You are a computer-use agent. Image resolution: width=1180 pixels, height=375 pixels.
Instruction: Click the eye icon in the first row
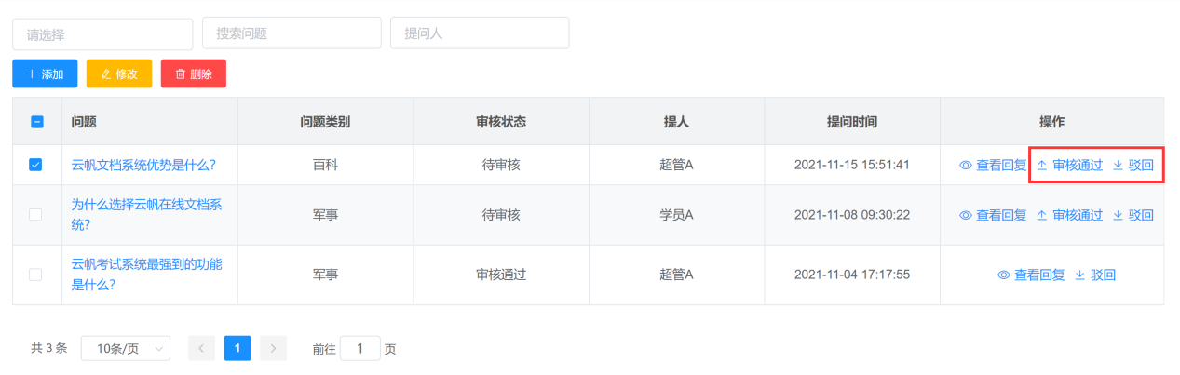[966, 166]
